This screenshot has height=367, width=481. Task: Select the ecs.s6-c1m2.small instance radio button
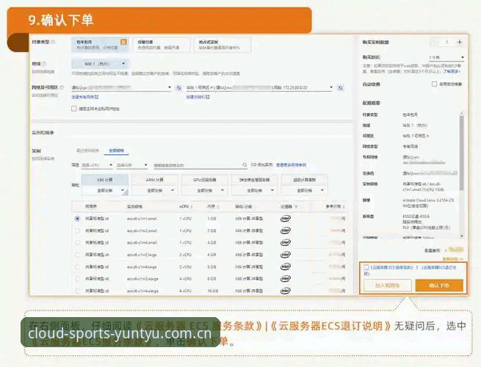(77, 230)
